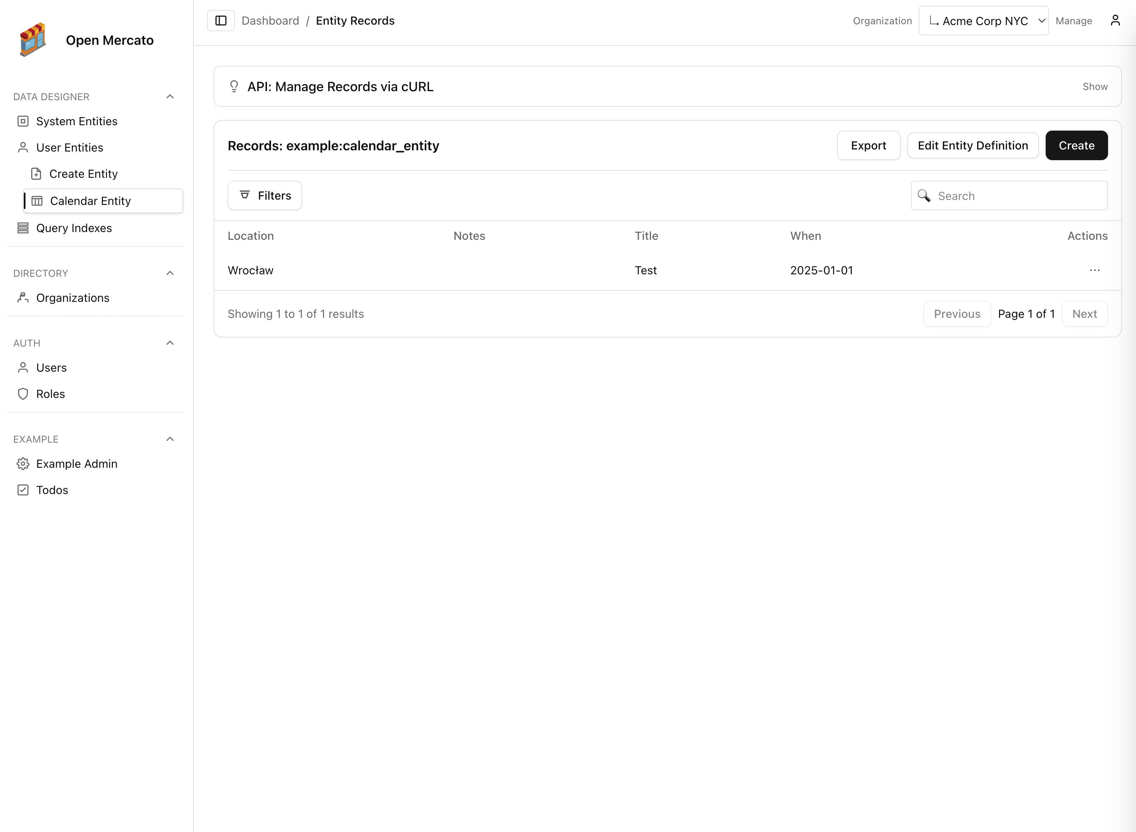The image size is (1136, 832).
Task: Click the lightbulb icon next to API tip
Action: (x=234, y=86)
